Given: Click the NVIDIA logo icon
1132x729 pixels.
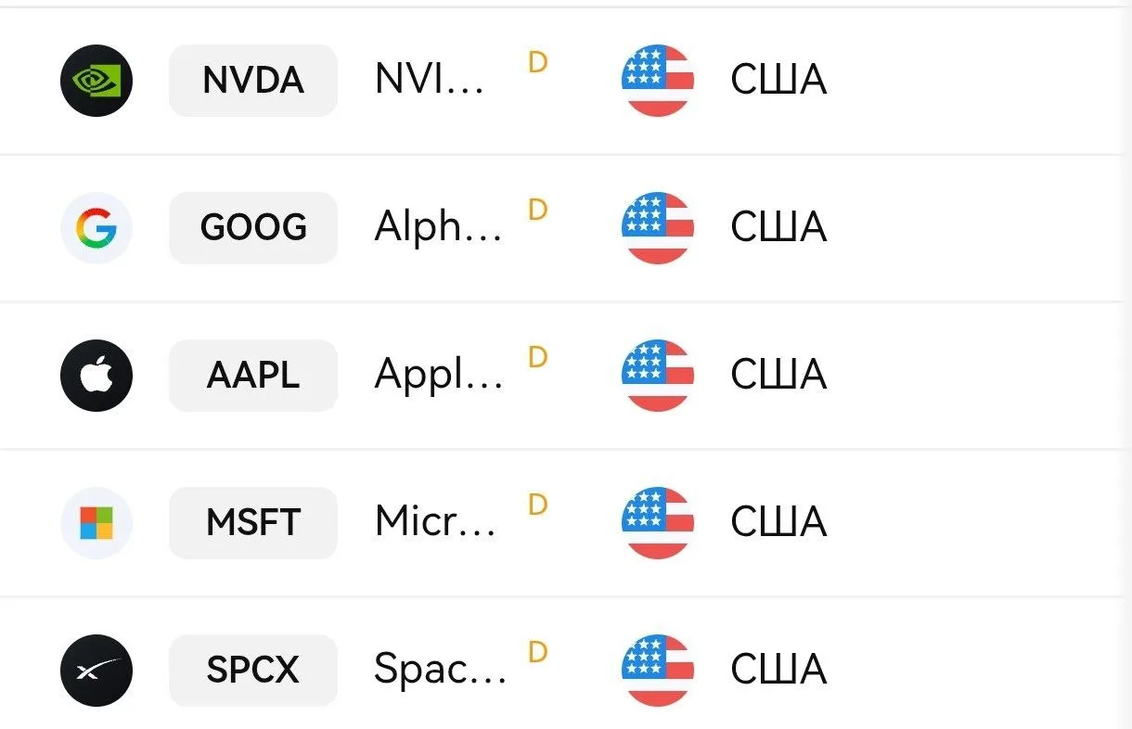Looking at the screenshot, I should click(x=96, y=81).
